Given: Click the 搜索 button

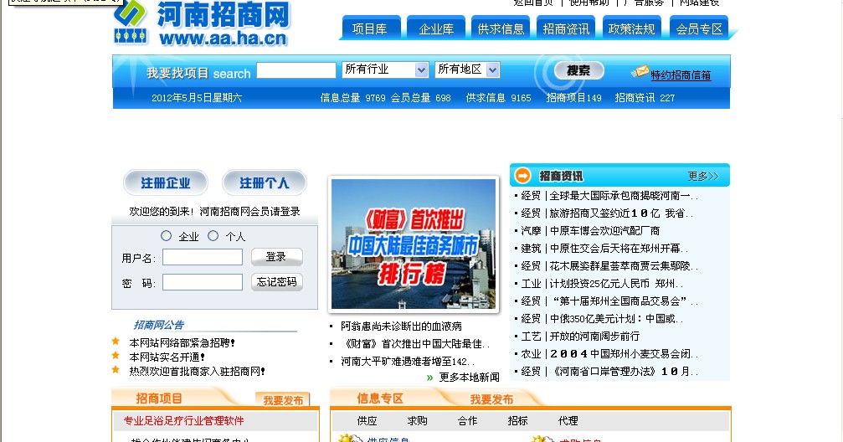Looking at the screenshot, I should point(578,70).
